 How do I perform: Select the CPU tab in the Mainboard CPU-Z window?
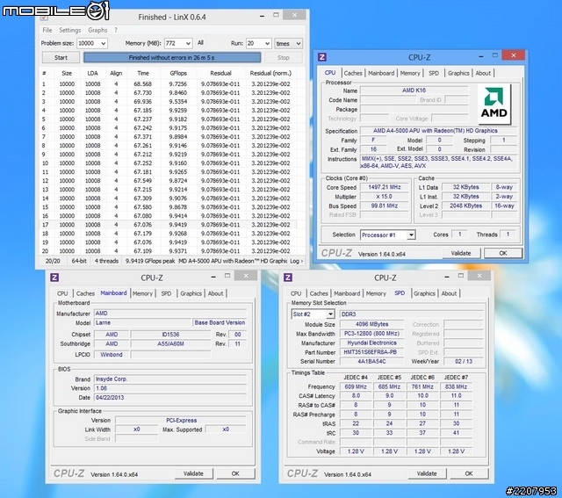pyautogui.click(x=62, y=293)
